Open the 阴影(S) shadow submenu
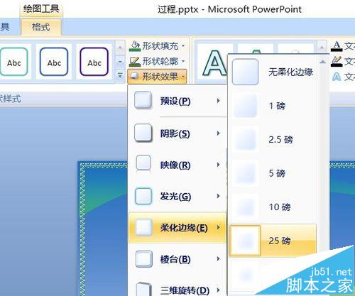 177,133
